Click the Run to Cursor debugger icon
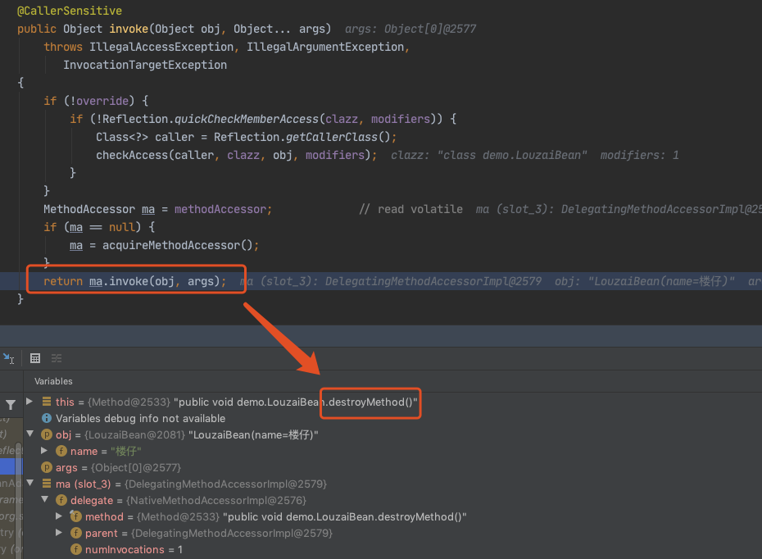Screen dimensions: 762x559 (x=9, y=359)
